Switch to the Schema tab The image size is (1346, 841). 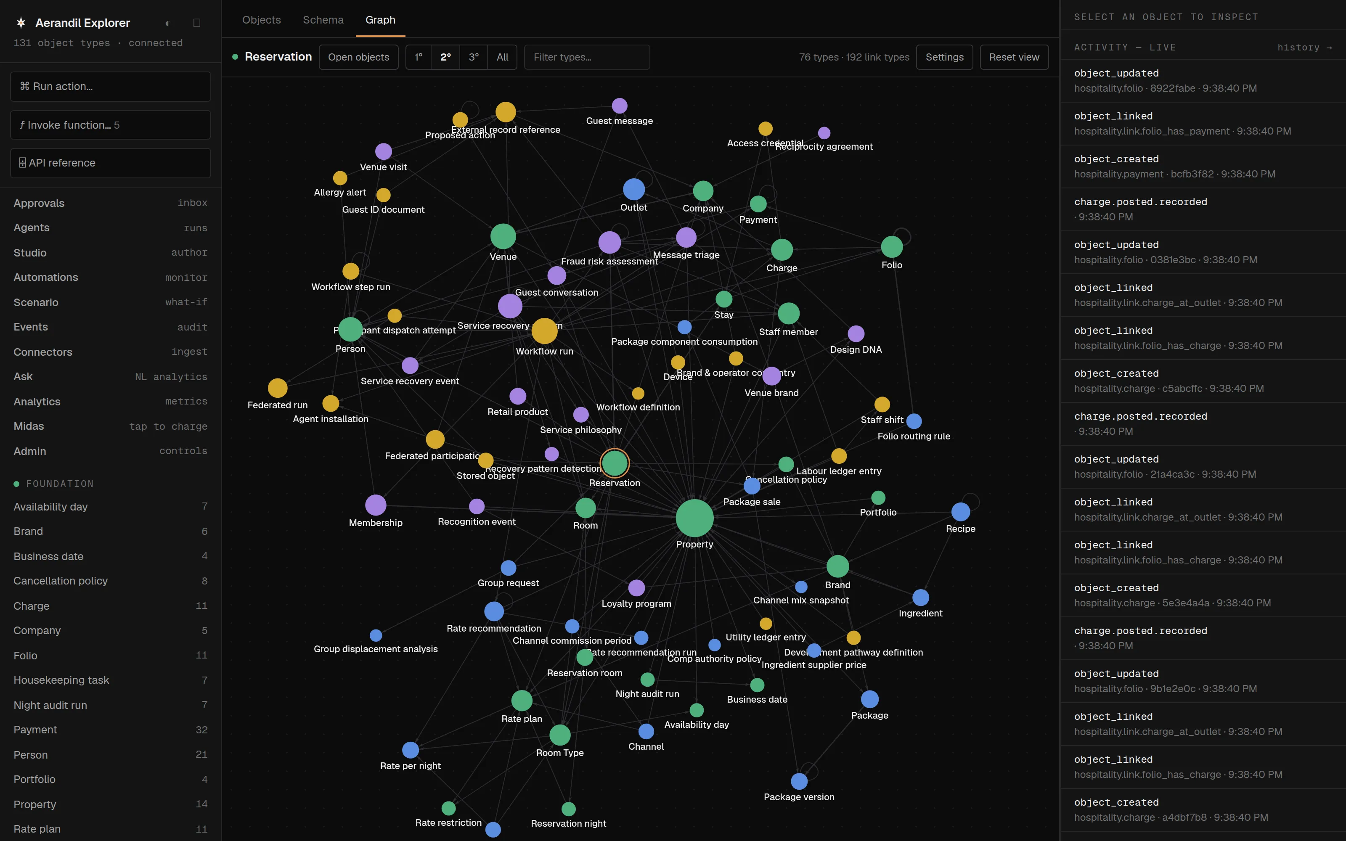coord(323,20)
